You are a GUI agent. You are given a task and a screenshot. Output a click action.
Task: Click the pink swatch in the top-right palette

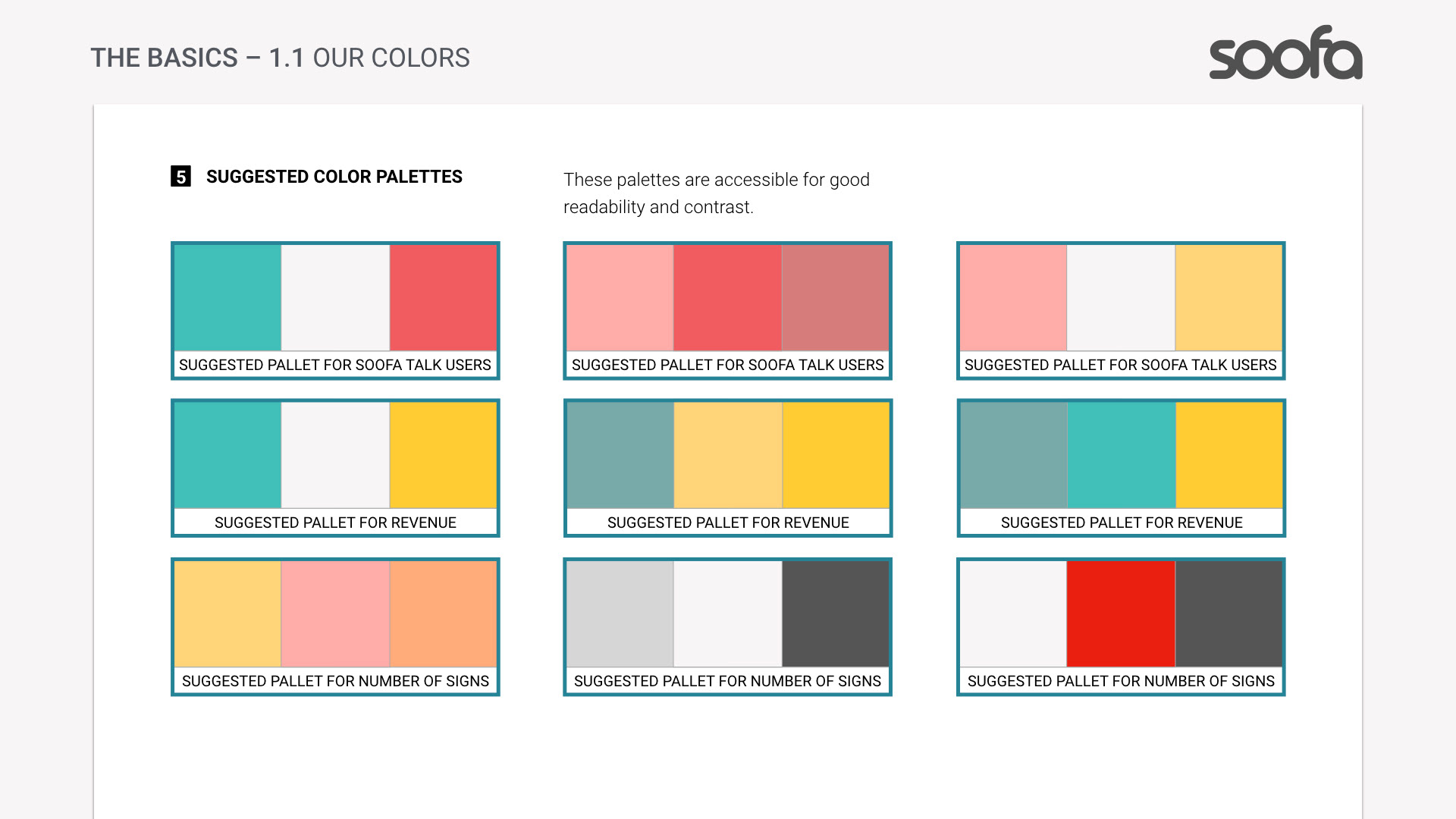pyautogui.click(x=1013, y=297)
